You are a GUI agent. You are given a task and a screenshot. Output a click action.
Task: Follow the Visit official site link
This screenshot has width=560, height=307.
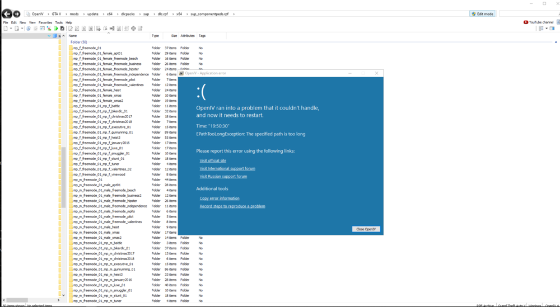click(x=213, y=160)
